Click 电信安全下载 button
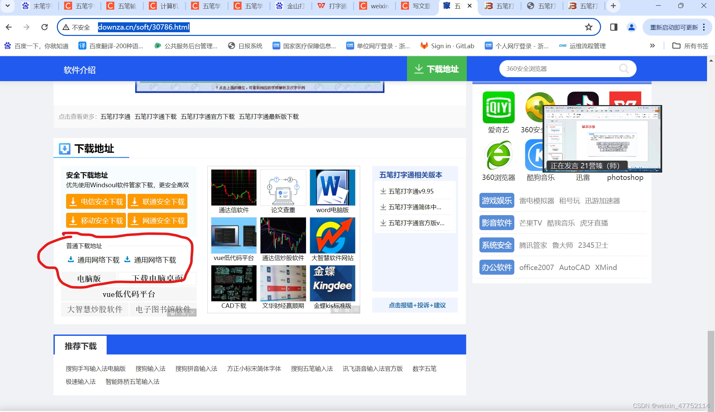This screenshot has width=715, height=412. tap(96, 202)
